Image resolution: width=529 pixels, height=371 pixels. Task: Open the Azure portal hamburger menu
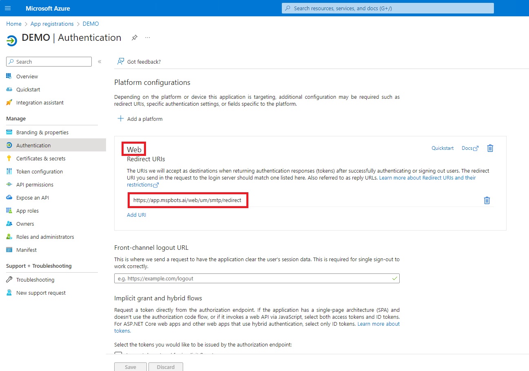pos(8,8)
